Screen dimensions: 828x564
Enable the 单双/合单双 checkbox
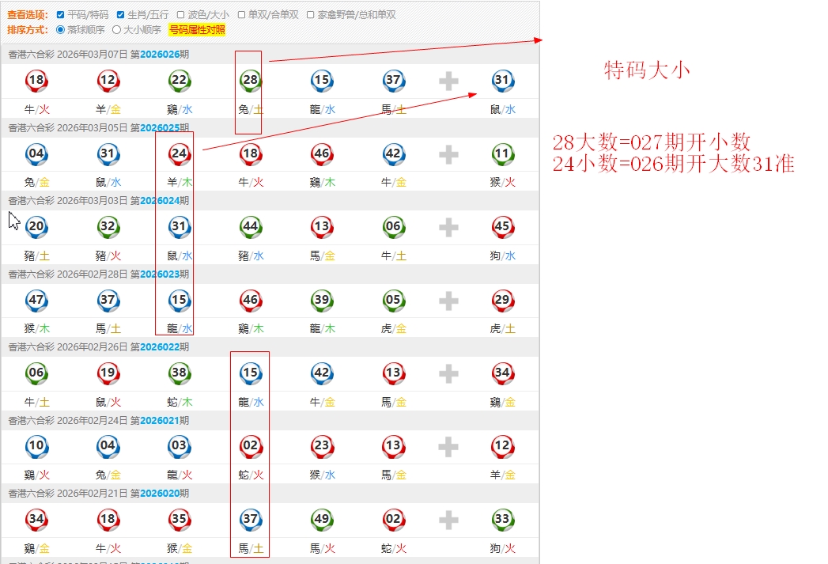(241, 15)
